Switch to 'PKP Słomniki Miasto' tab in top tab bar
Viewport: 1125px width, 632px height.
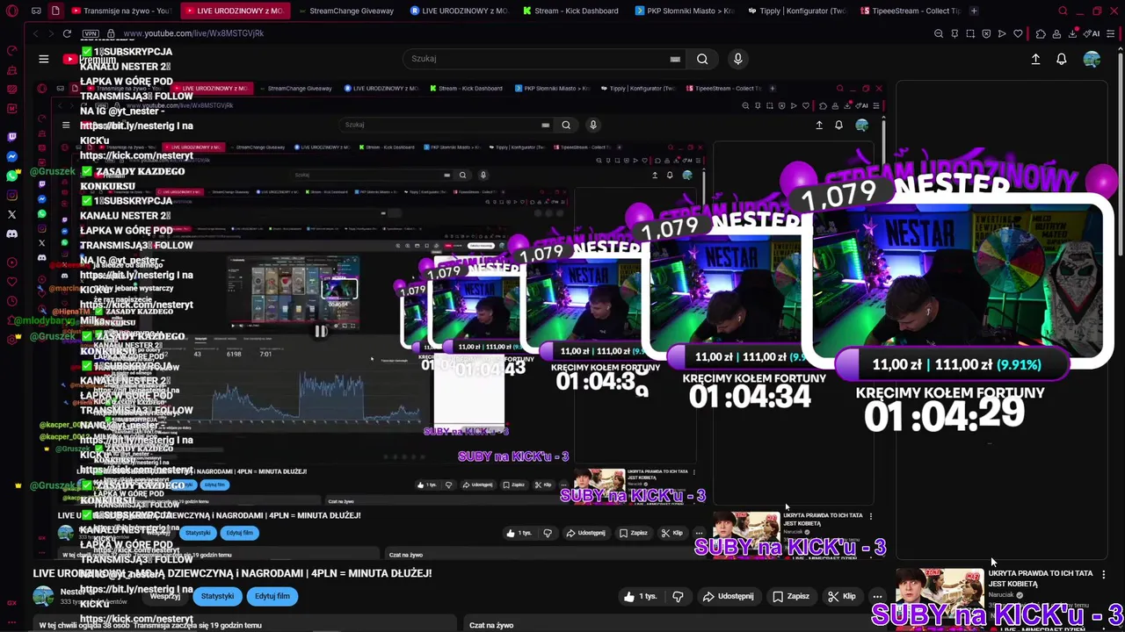[x=684, y=11]
